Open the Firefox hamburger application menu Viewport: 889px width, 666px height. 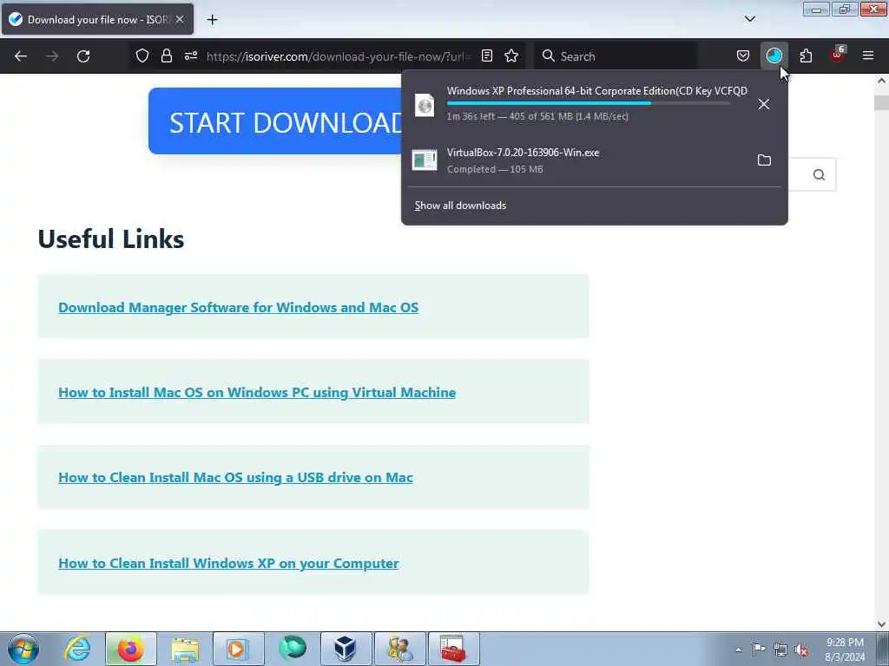[868, 55]
